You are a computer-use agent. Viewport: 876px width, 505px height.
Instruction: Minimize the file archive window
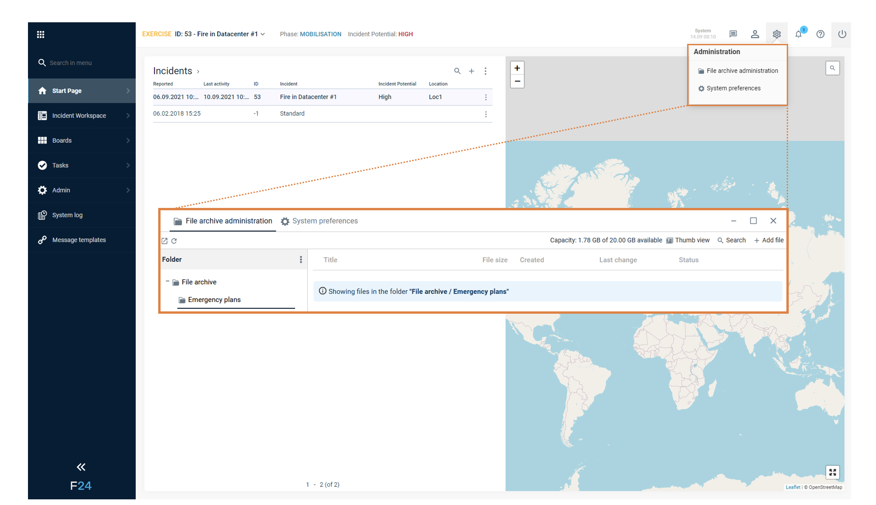733,221
